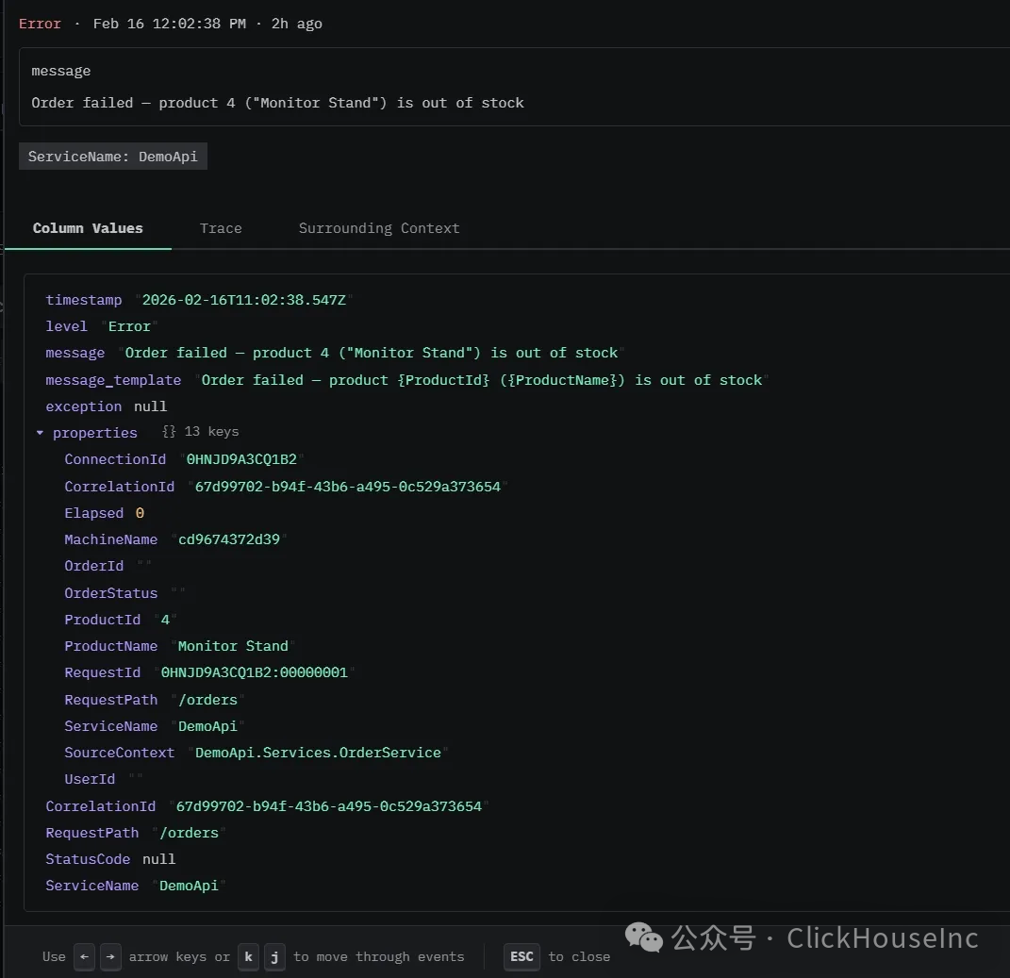
Task: Click the message text in the top box
Action: [277, 103]
